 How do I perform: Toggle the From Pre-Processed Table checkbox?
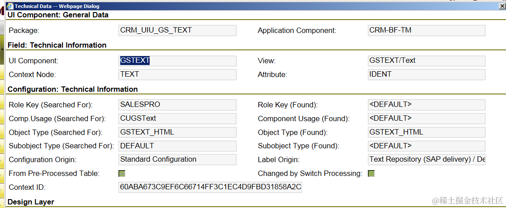click(x=122, y=174)
